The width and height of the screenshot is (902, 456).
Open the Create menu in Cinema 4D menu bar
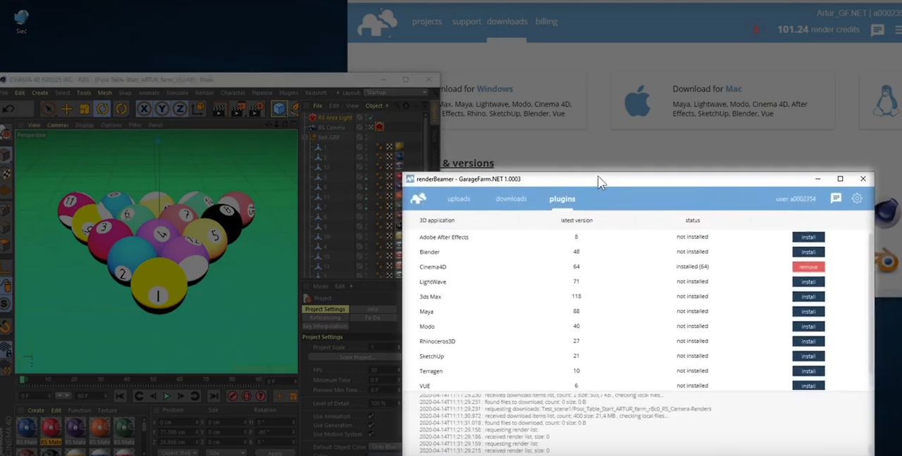coord(39,93)
